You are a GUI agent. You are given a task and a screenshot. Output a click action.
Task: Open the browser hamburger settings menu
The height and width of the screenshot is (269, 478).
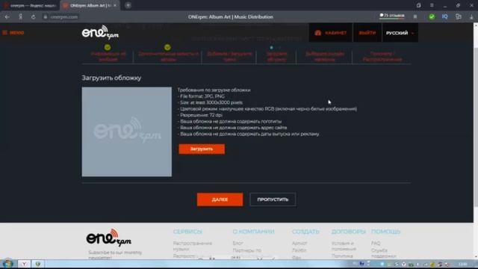pyautogui.click(x=432, y=5)
